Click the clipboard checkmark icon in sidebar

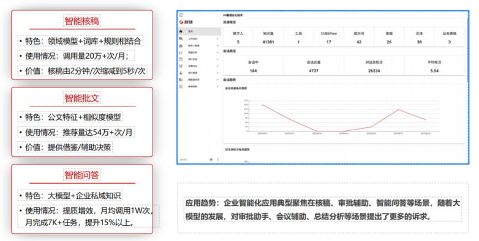click(x=181, y=59)
